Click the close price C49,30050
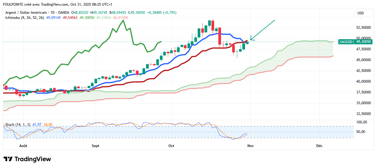This screenshot has width=377, height=168. [x=137, y=13]
